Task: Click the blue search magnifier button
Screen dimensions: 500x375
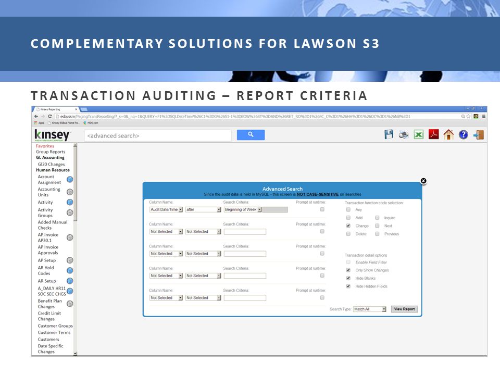Action: click(x=251, y=135)
